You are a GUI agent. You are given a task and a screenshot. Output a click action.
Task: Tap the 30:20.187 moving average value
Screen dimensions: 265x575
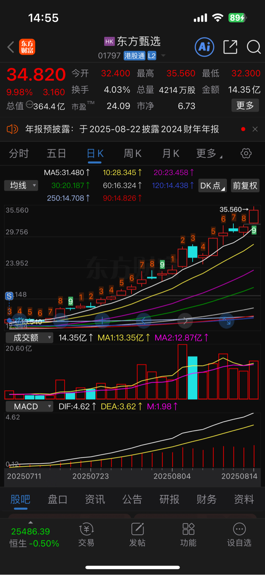71,186
